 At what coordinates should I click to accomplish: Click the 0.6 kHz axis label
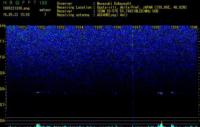click(3, 121)
